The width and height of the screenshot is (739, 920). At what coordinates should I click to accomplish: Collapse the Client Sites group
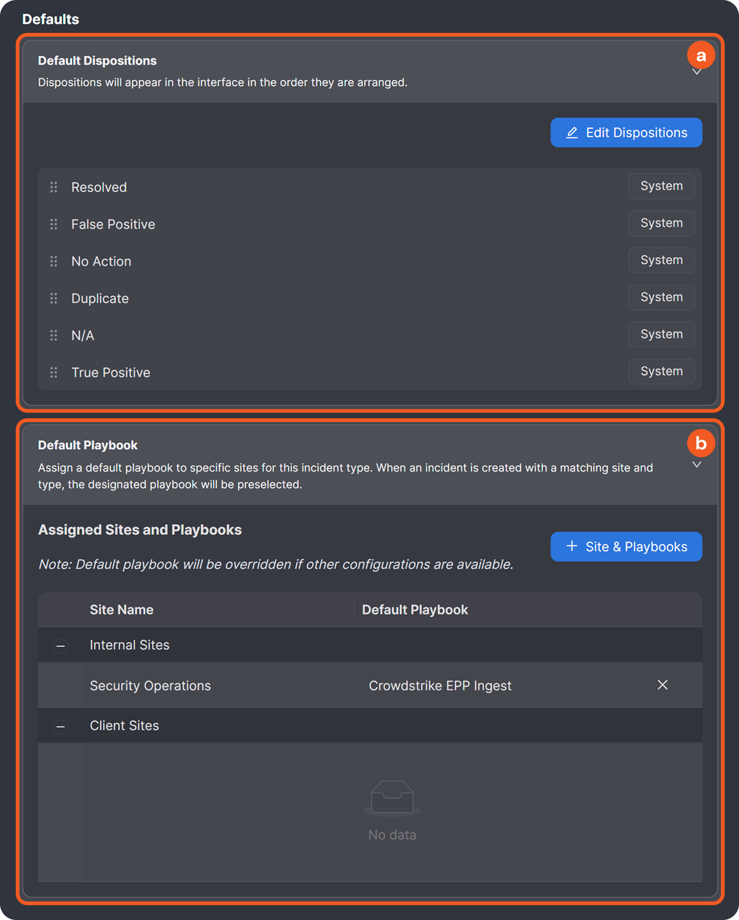(x=61, y=726)
